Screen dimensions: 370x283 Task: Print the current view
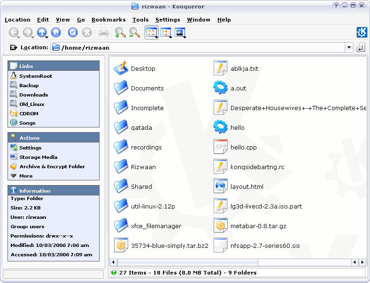click(104, 32)
